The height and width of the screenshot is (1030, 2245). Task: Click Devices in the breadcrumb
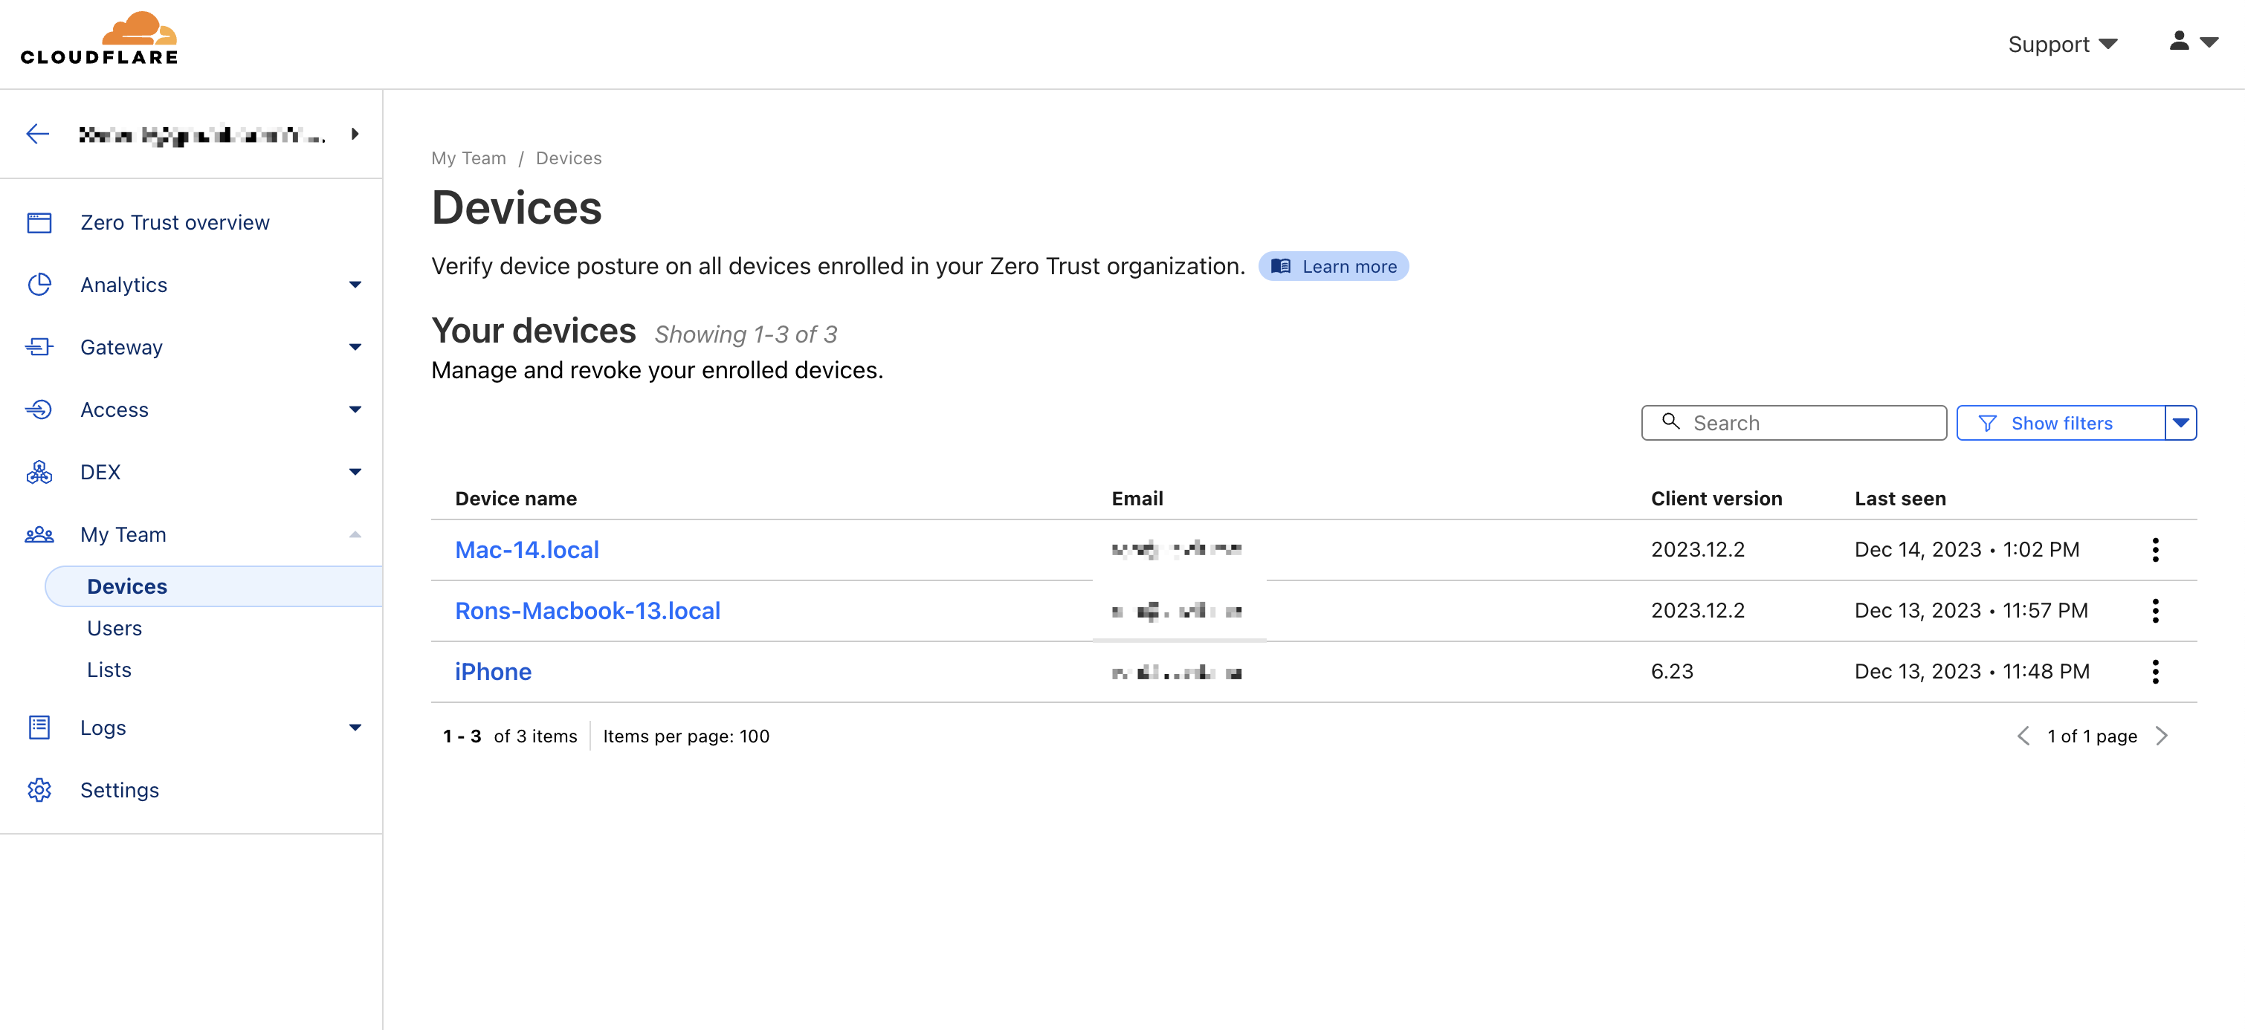568,158
